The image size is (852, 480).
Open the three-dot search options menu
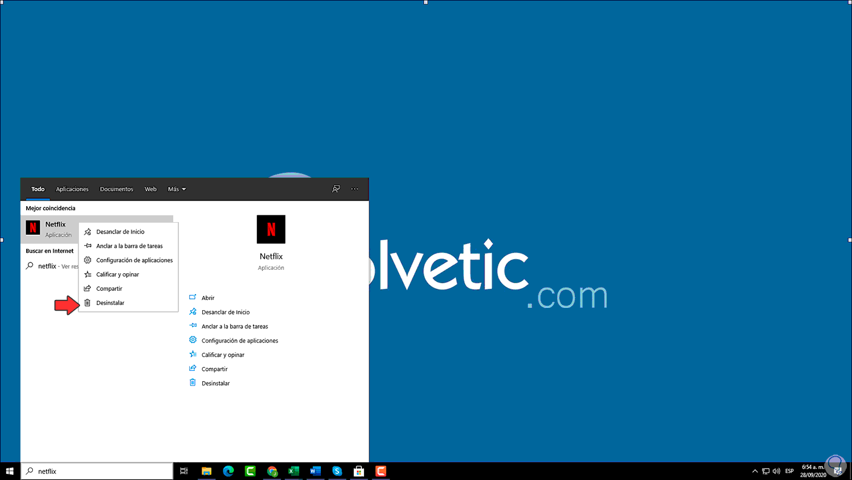354,189
